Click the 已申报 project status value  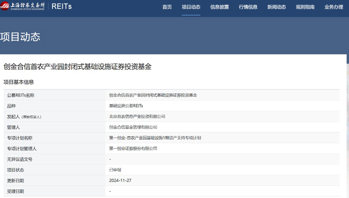115,170
